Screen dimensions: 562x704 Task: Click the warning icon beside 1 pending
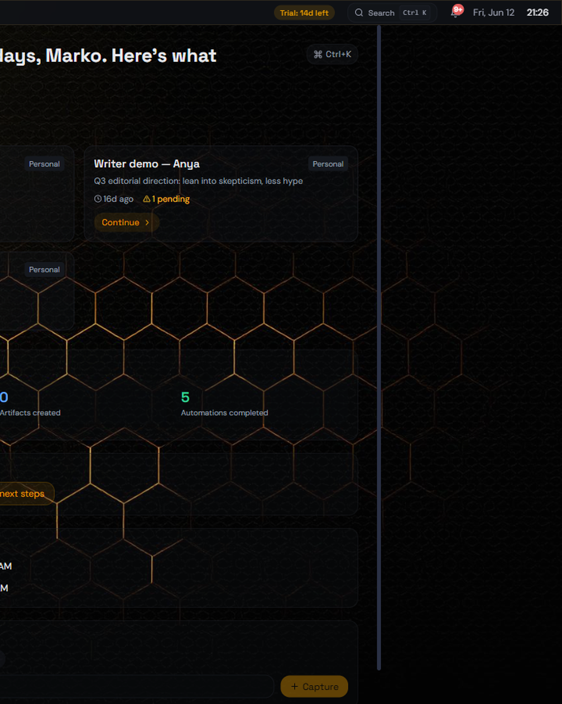tap(147, 199)
